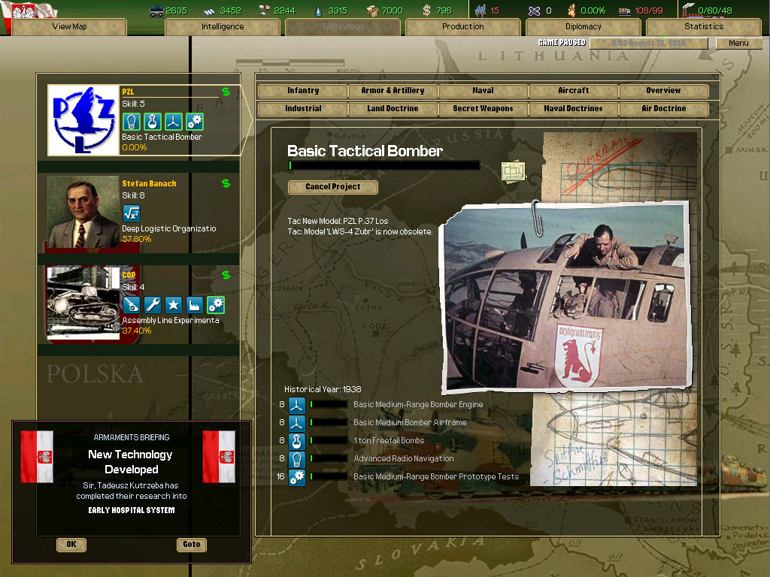This screenshot has width=770, height=577.
Task: Cancel the Basic Tactical Bomber project
Action: [x=333, y=187]
